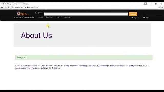Screen dimensions: 164x92
Task: Open About Us nav item
Action: coord(50,18)
